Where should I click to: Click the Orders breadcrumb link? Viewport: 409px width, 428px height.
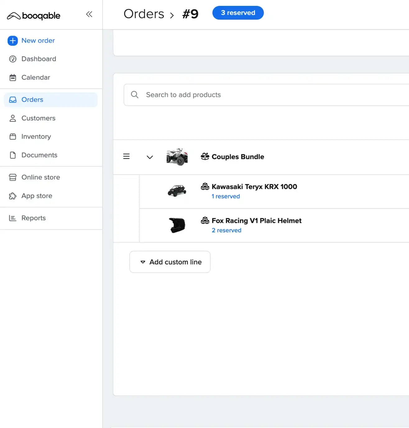(x=144, y=14)
